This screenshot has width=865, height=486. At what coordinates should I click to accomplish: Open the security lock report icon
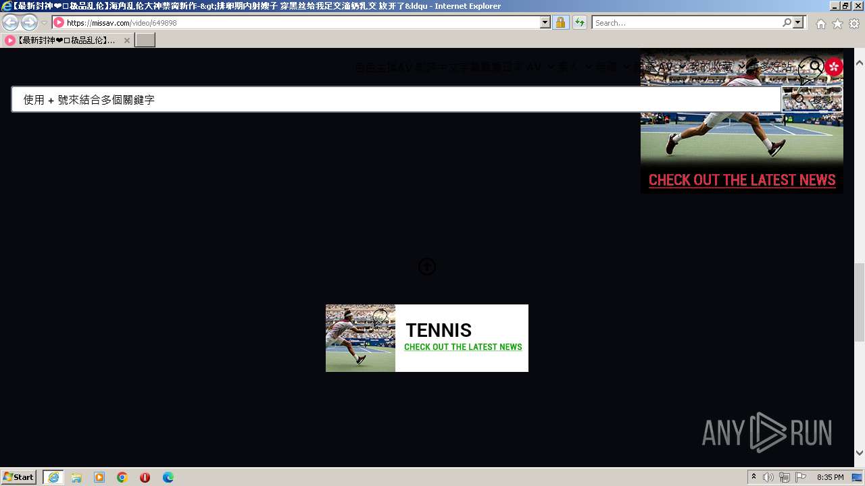pos(560,23)
